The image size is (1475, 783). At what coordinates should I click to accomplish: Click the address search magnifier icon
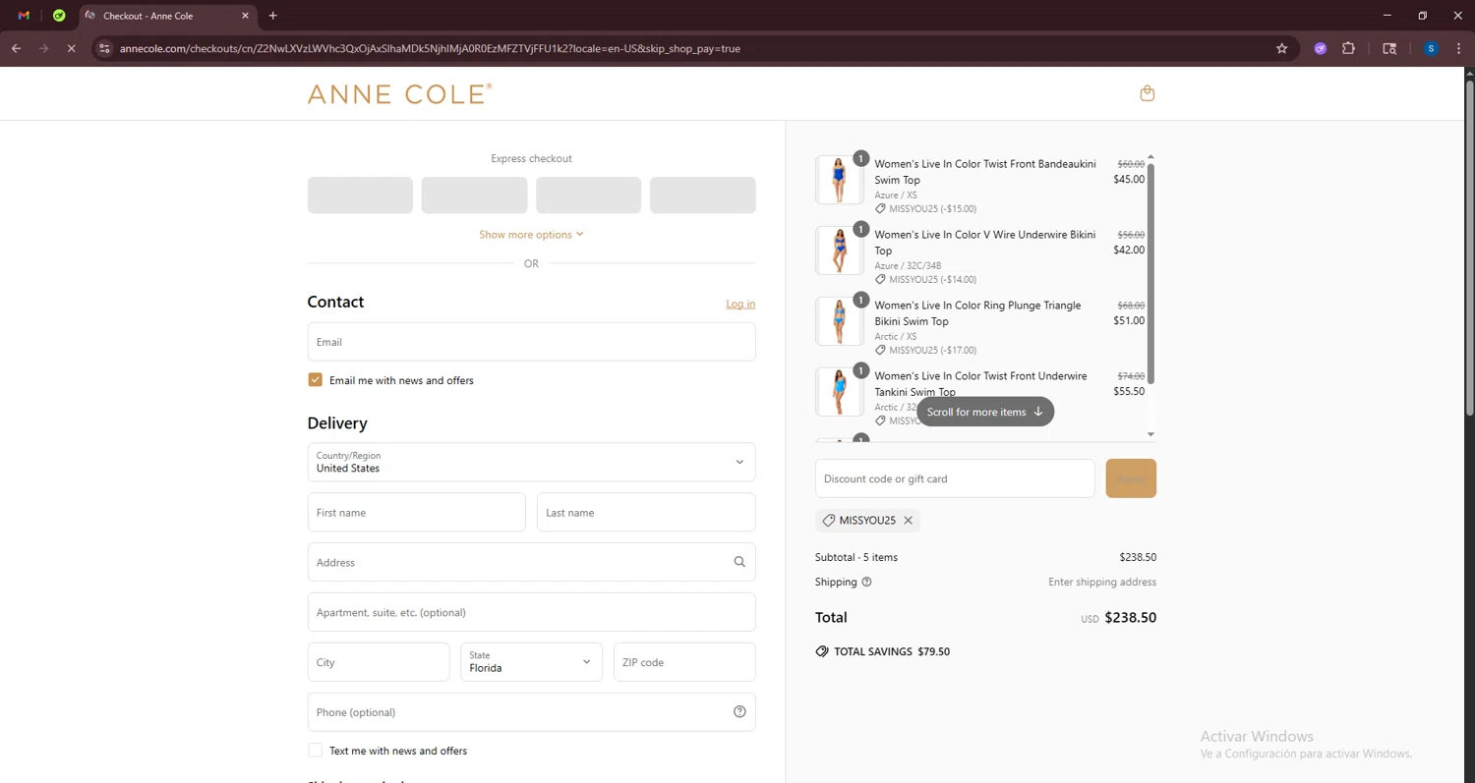tap(739, 562)
